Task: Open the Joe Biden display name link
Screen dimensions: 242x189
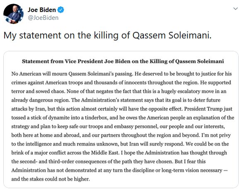Action: [42, 10]
